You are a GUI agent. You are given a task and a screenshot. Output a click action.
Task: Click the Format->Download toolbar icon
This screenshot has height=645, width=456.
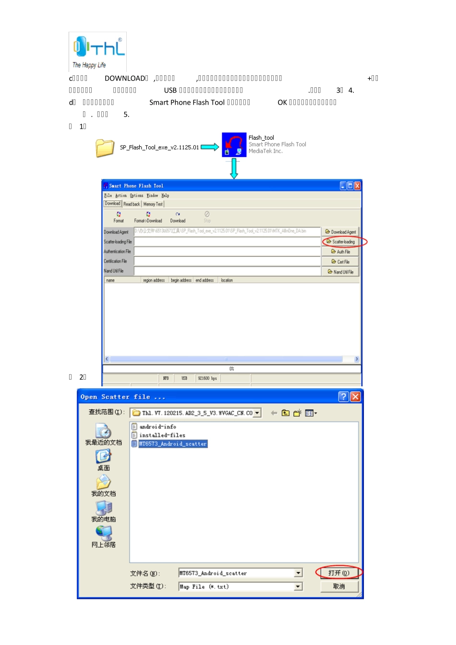click(148, 217)
